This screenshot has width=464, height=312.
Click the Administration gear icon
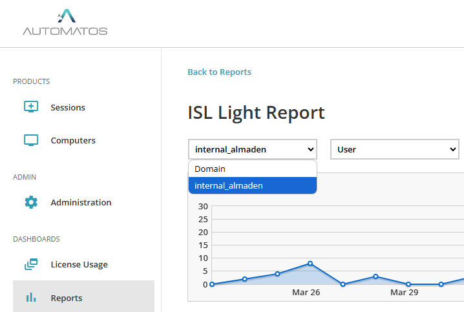click(x=31, y=202)
